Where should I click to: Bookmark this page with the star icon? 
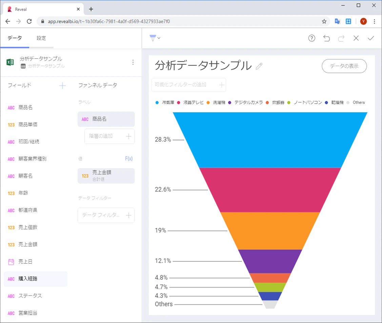tap(324, 21)
